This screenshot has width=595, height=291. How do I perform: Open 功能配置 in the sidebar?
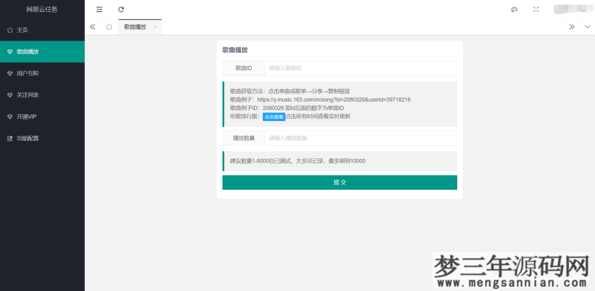(x=42, y=139)
